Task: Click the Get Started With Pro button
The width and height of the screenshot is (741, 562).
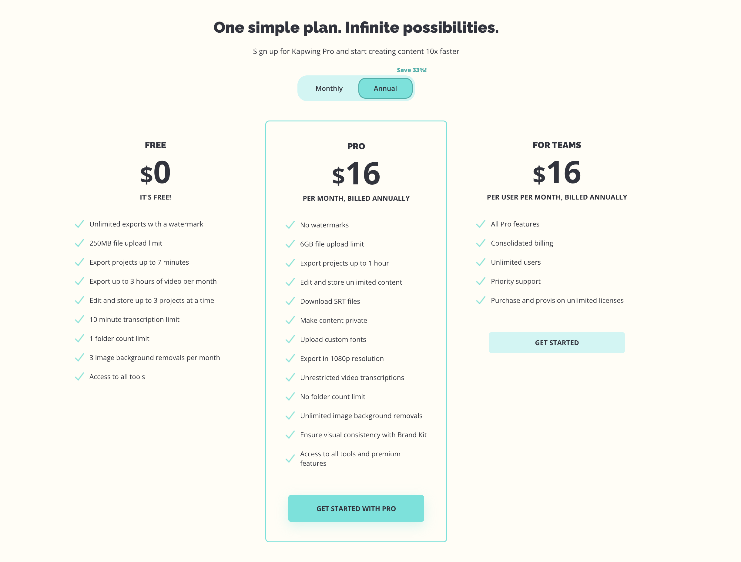Action: [x=356, y=508]
